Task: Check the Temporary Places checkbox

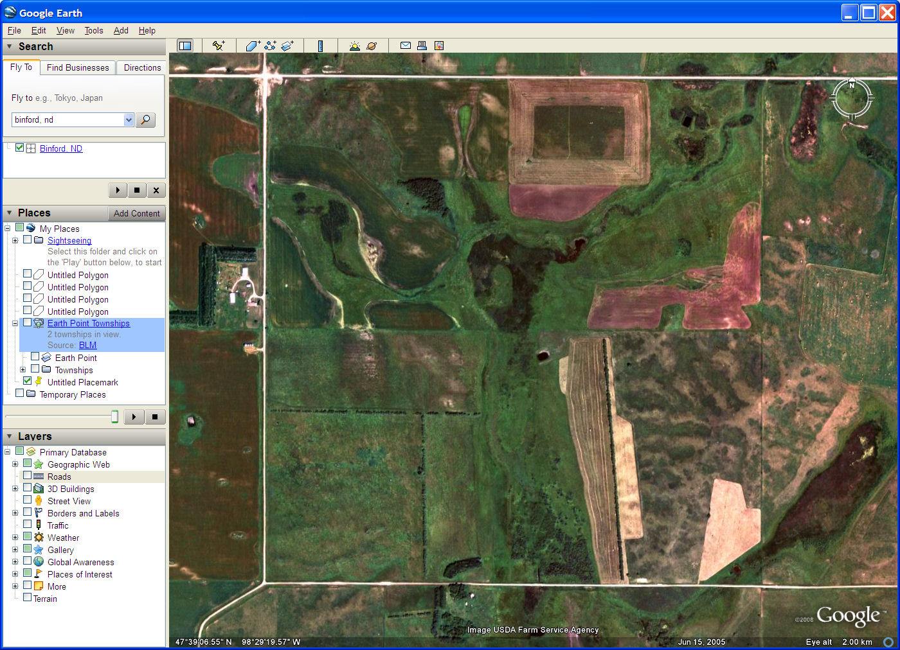Action: (x=19, y=393)
